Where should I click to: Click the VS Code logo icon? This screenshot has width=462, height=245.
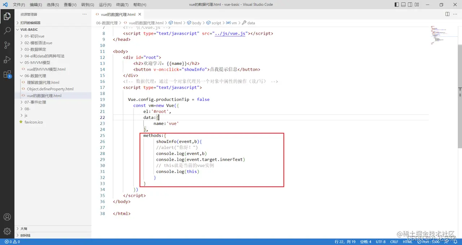[x=5, y=5]
